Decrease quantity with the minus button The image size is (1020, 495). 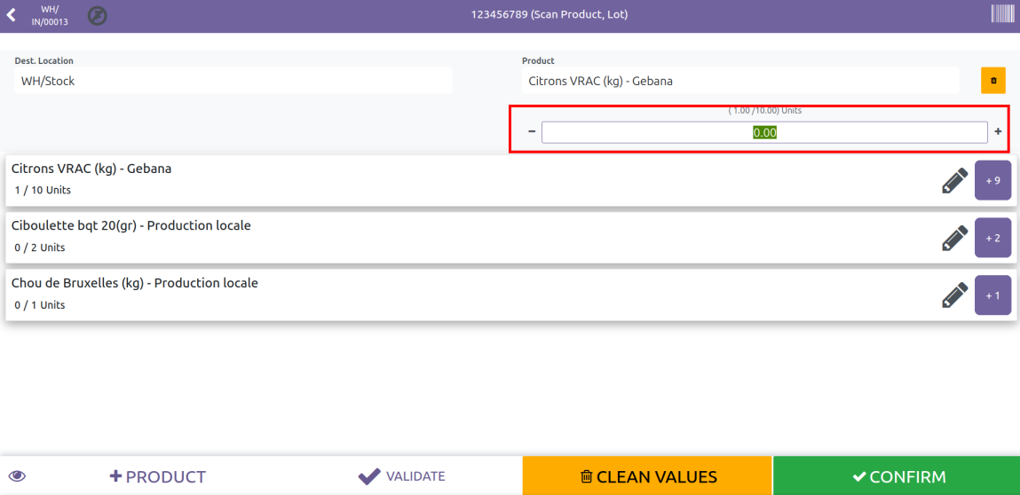click(532, 131)
